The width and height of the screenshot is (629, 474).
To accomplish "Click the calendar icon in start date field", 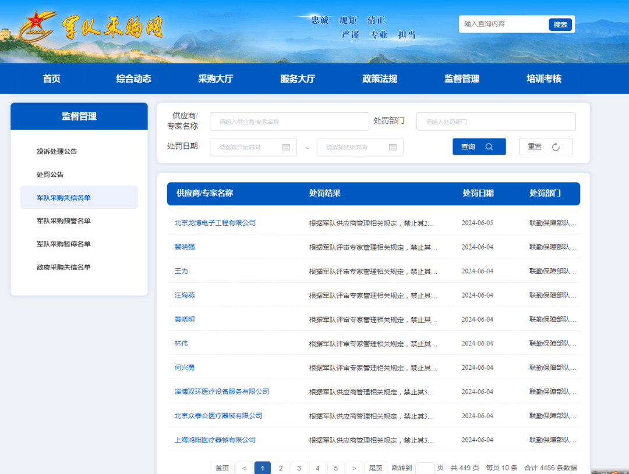I will (x=286, y=147).
